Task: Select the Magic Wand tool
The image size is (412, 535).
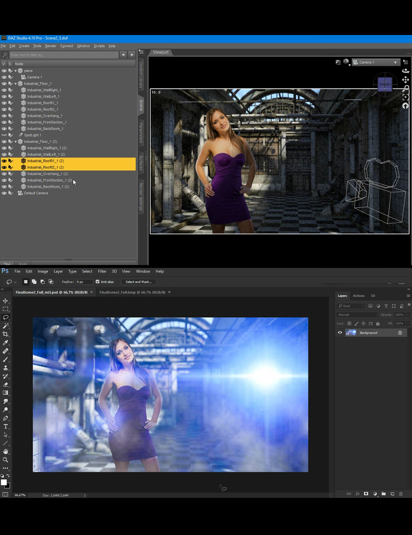Action: pos(5,326)
